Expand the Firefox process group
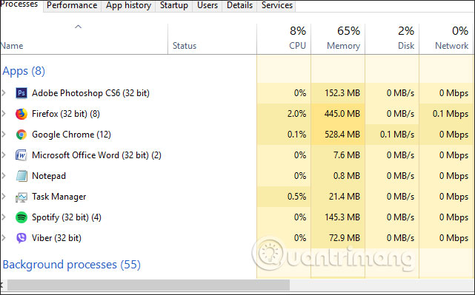 4,114
